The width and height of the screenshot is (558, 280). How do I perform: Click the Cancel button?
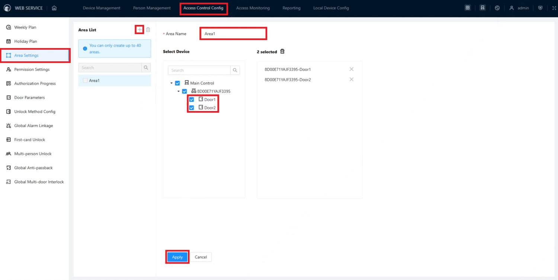tap(201, 257)
